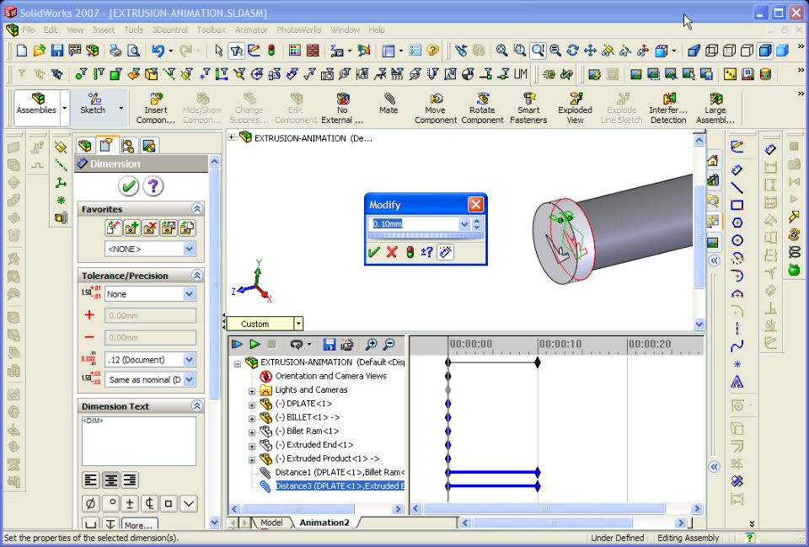Click New document icon in toolbar

coord(22,51)
